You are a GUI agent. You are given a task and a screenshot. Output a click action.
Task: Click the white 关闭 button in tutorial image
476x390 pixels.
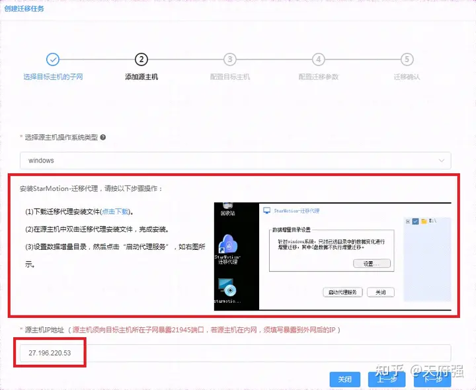(x=381, y=292)
